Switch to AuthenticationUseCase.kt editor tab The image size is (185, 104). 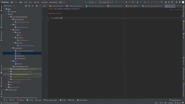[x=95, y=6]
